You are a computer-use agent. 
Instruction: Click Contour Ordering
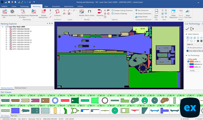119,14
